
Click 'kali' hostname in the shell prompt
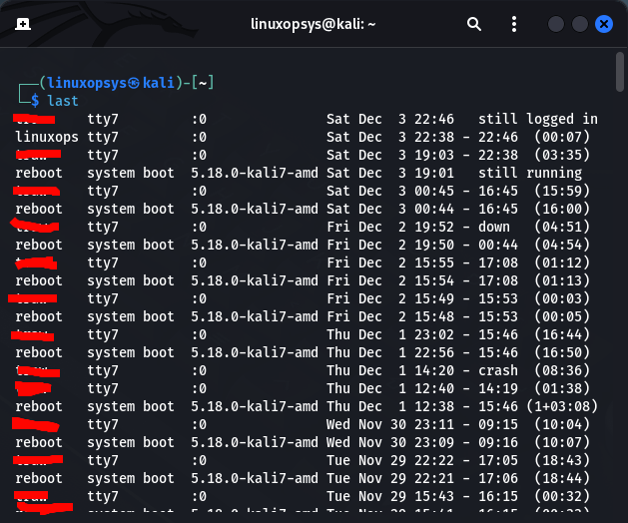(x=160, y=83)
